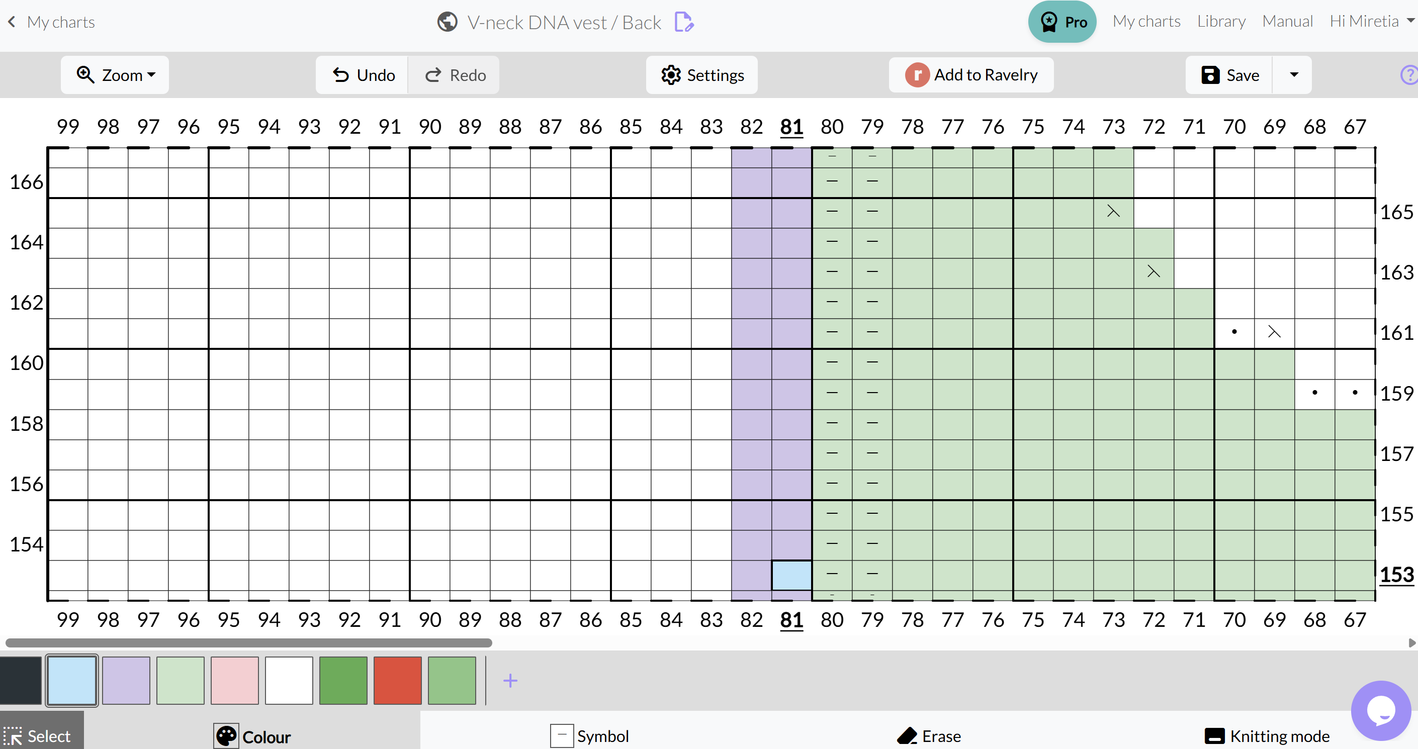Open Library in top navigation

coord(1221,22)
